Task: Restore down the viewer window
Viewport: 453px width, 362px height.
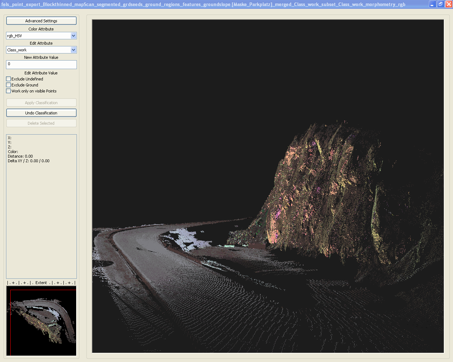Action: click(441, 4)
